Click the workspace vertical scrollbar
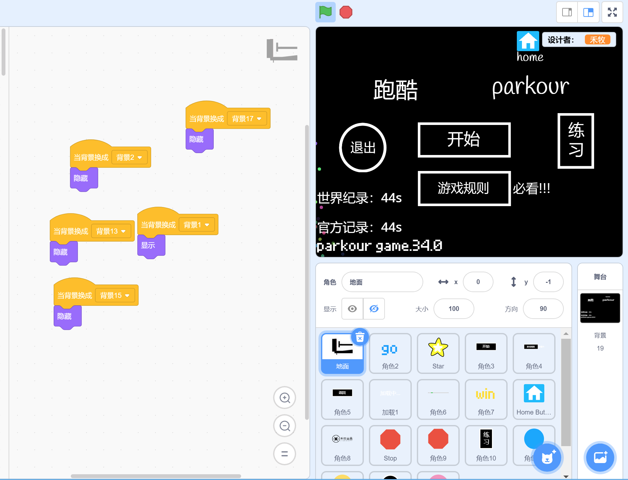Screen dimensions: 628x480 pyautogui.click(x=307, y=272)
